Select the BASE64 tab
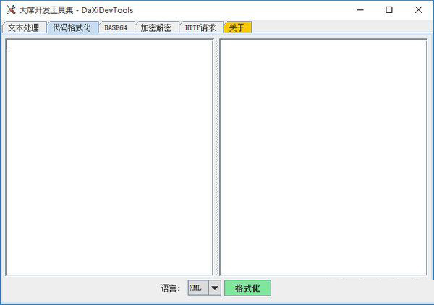Viewport: 434px width, 305px height. tap(116, 27)
